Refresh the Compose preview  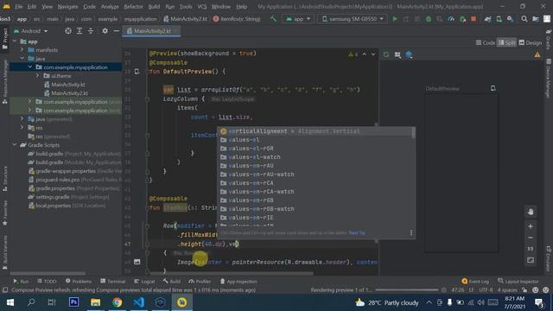coord(386,54)
